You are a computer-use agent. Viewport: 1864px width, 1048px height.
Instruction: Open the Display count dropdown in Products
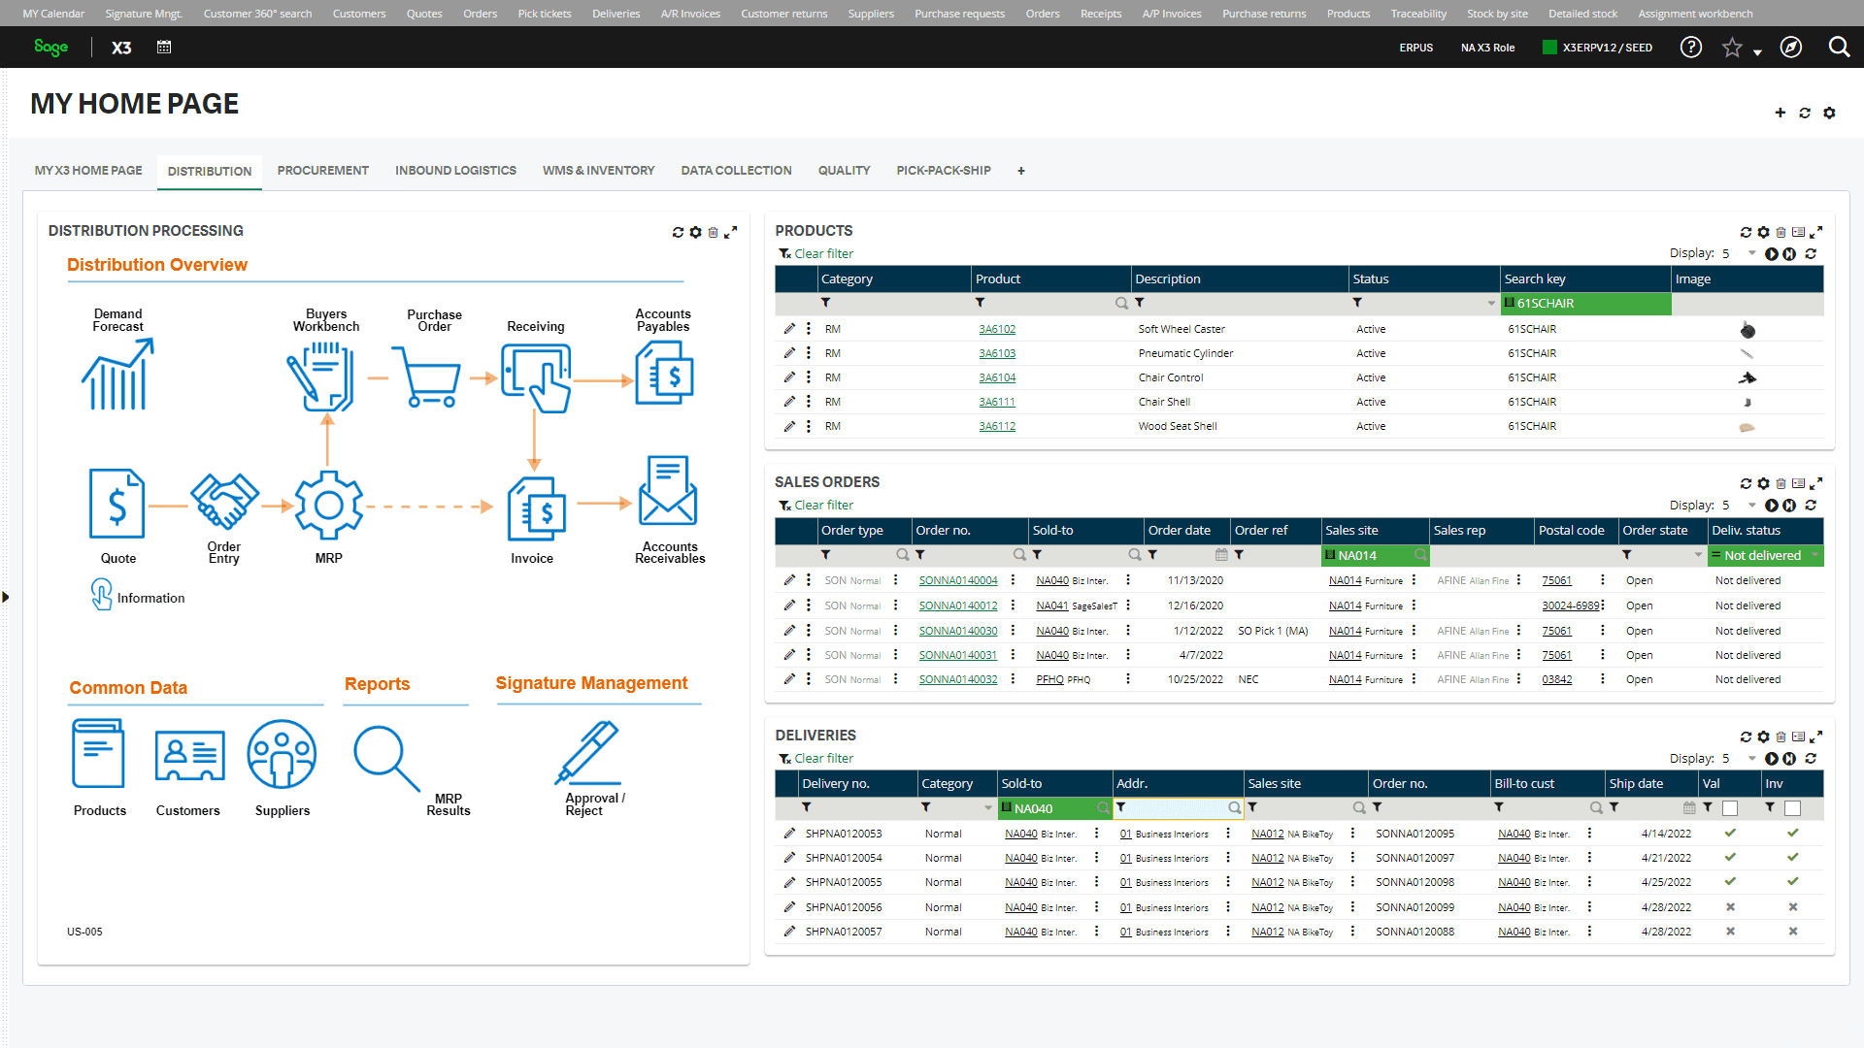(1751, 253)
